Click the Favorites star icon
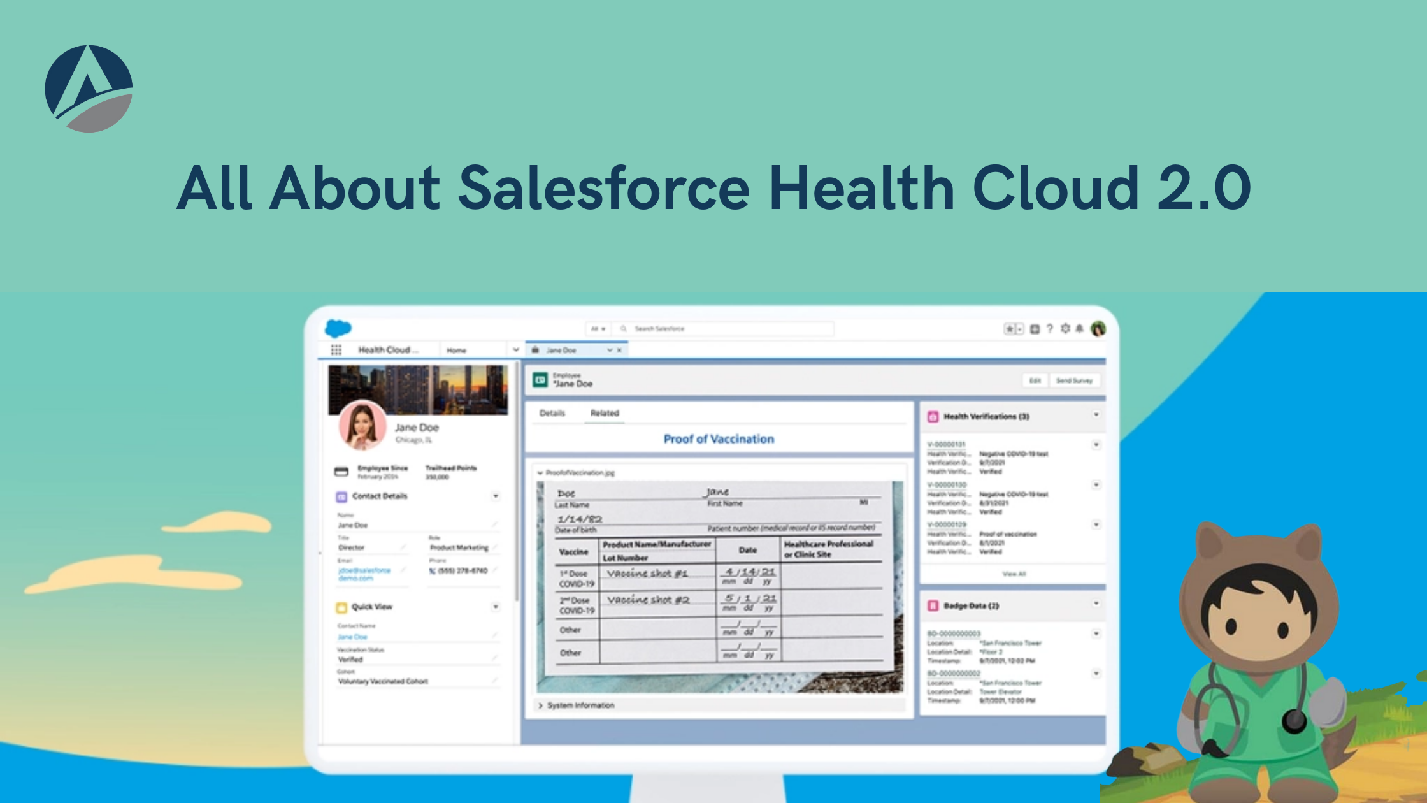Image resolution: width=1427 pixels, height=803 pixels. click(1009, 329)
